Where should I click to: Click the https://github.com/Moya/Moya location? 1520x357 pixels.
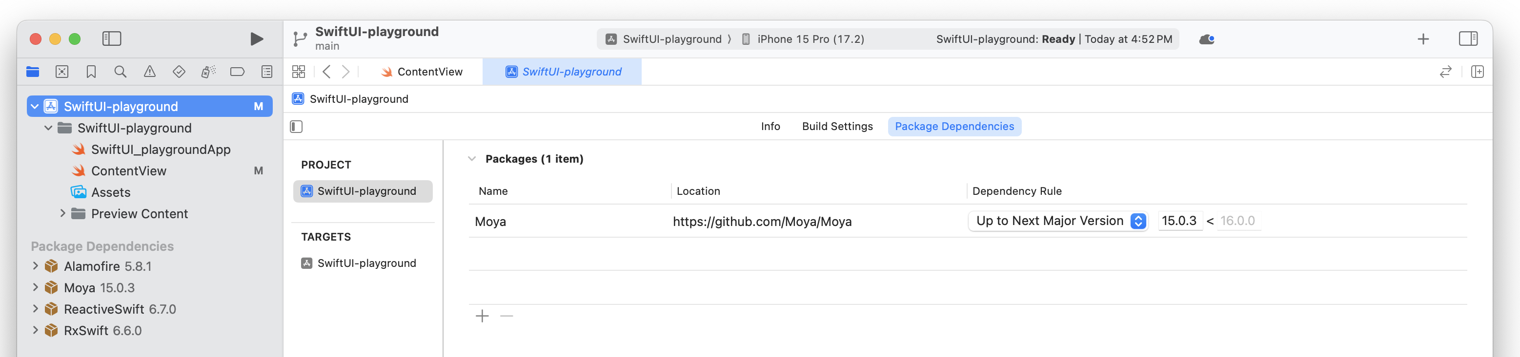[762, 222]
